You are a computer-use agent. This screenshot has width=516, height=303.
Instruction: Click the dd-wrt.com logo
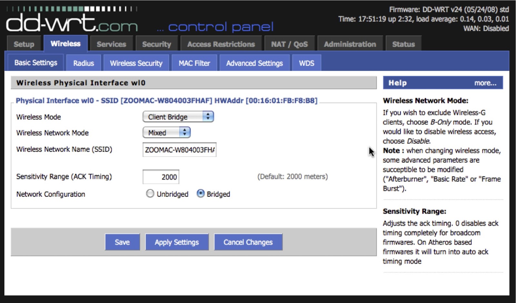pyautogui.click(x=72, y=23)
